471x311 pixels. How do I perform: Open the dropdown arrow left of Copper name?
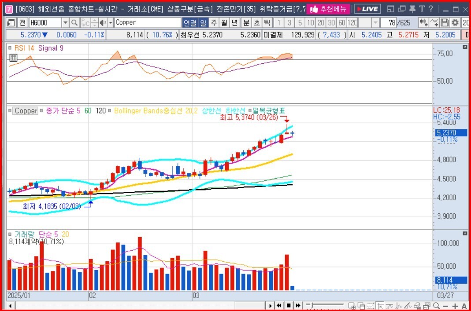pyautogui.click(x=111, y=22)
